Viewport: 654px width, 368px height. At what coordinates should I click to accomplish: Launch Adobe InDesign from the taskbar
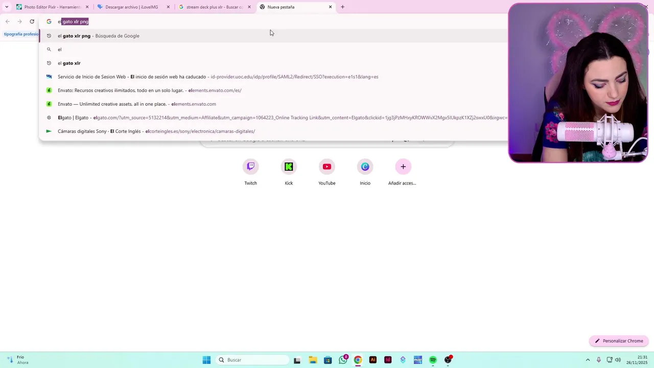(x=388, y=360)
